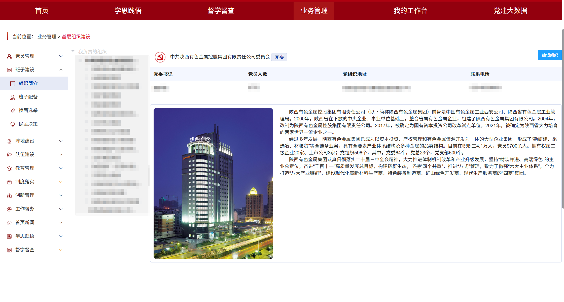Screen dimensions: 564x302
Task: Collapse the 班子建设 section
Action: [61, 70]
